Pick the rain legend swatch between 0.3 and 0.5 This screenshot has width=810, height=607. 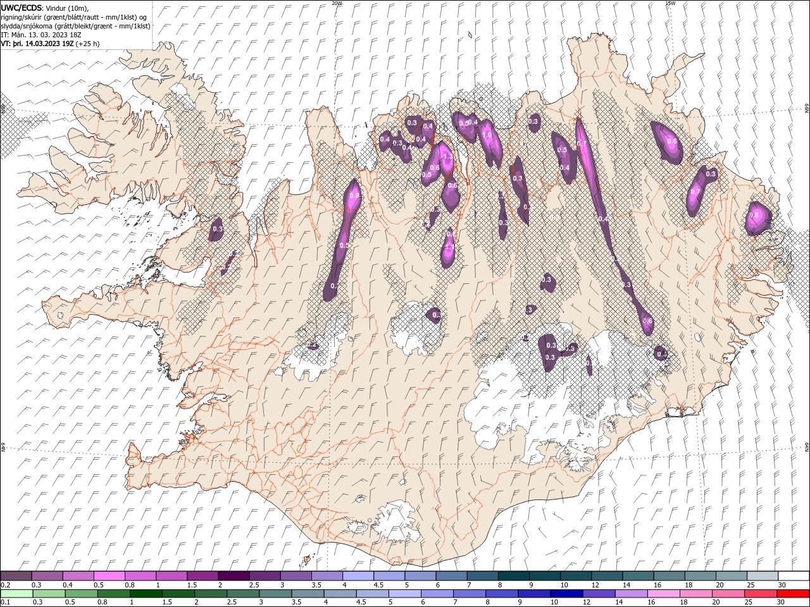[x=49, y=594]
